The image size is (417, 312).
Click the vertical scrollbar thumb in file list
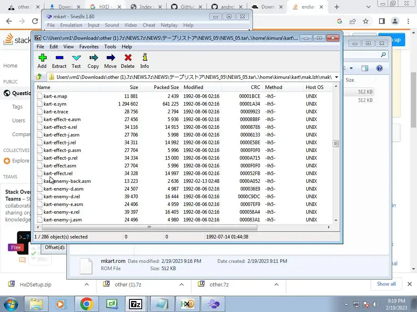tap(336, 143)
